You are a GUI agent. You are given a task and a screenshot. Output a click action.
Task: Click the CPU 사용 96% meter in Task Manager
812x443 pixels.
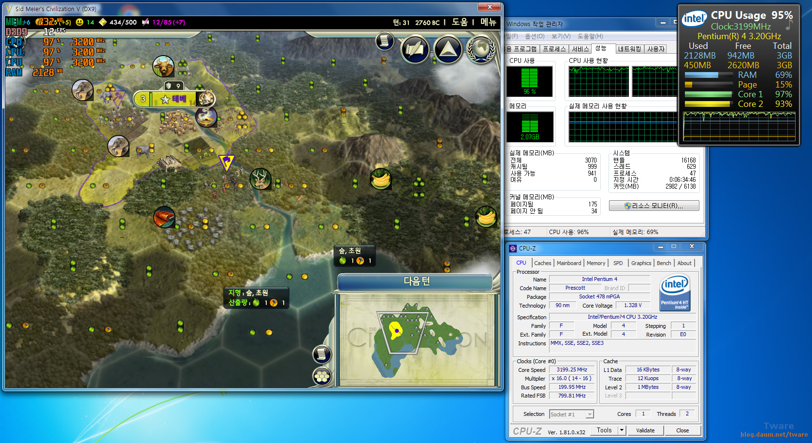tap(530, 81)
